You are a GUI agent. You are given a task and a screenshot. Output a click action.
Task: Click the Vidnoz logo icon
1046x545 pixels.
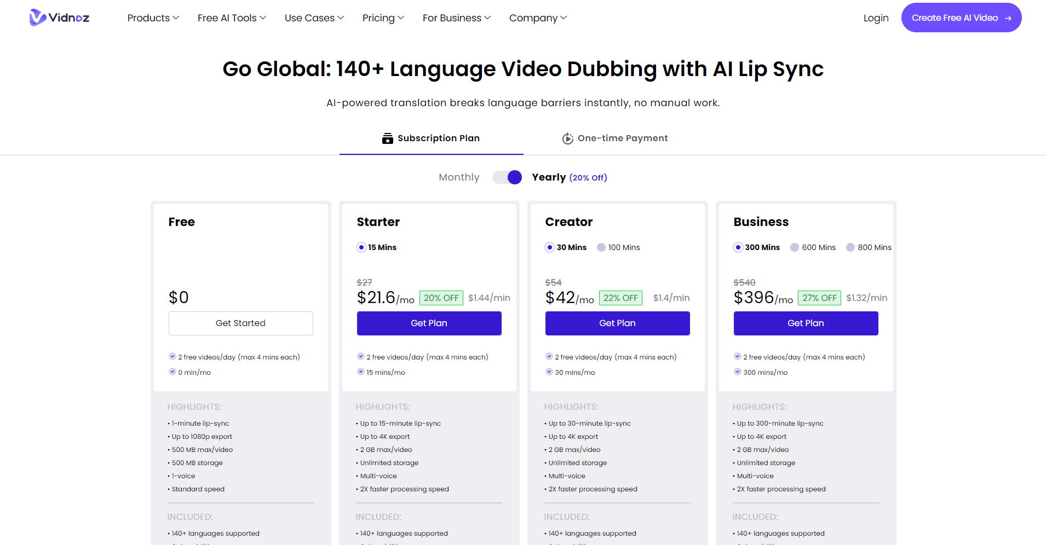tap(37, 18)
